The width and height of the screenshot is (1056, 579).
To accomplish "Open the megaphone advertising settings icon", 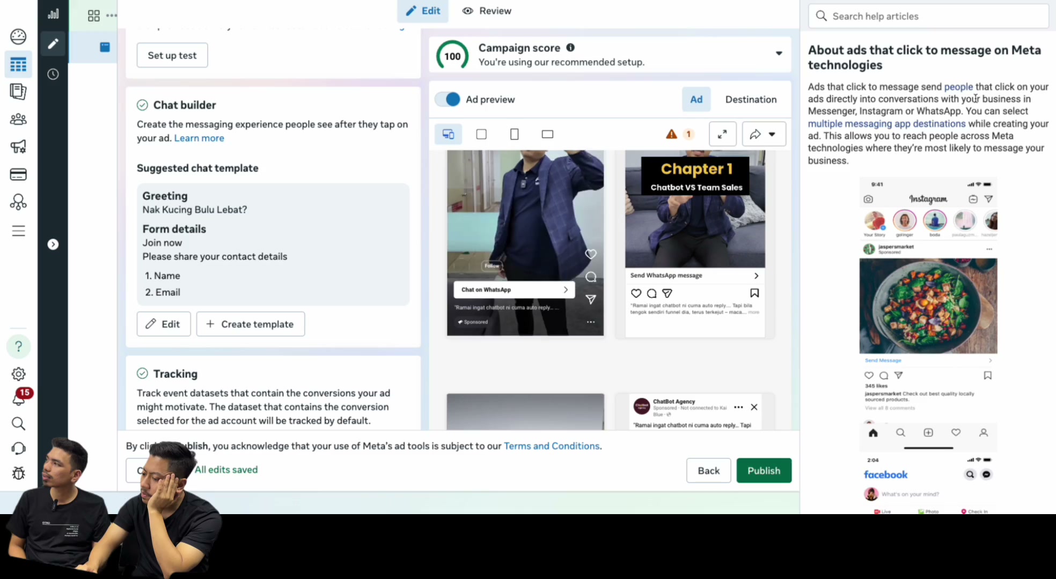I will point(18,146).
